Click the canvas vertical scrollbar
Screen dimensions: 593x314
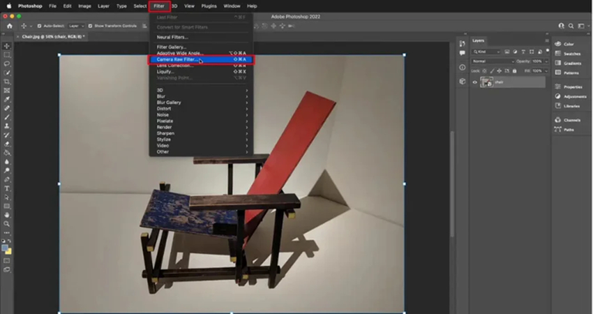pos(452,184)
